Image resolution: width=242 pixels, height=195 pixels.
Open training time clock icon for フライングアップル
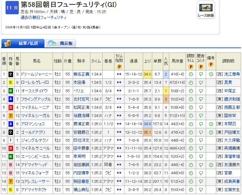191,99
